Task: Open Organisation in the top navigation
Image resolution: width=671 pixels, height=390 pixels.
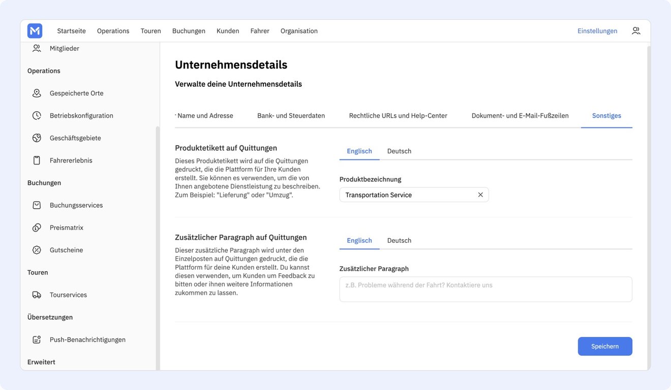Action: click(x=299, y=31)
